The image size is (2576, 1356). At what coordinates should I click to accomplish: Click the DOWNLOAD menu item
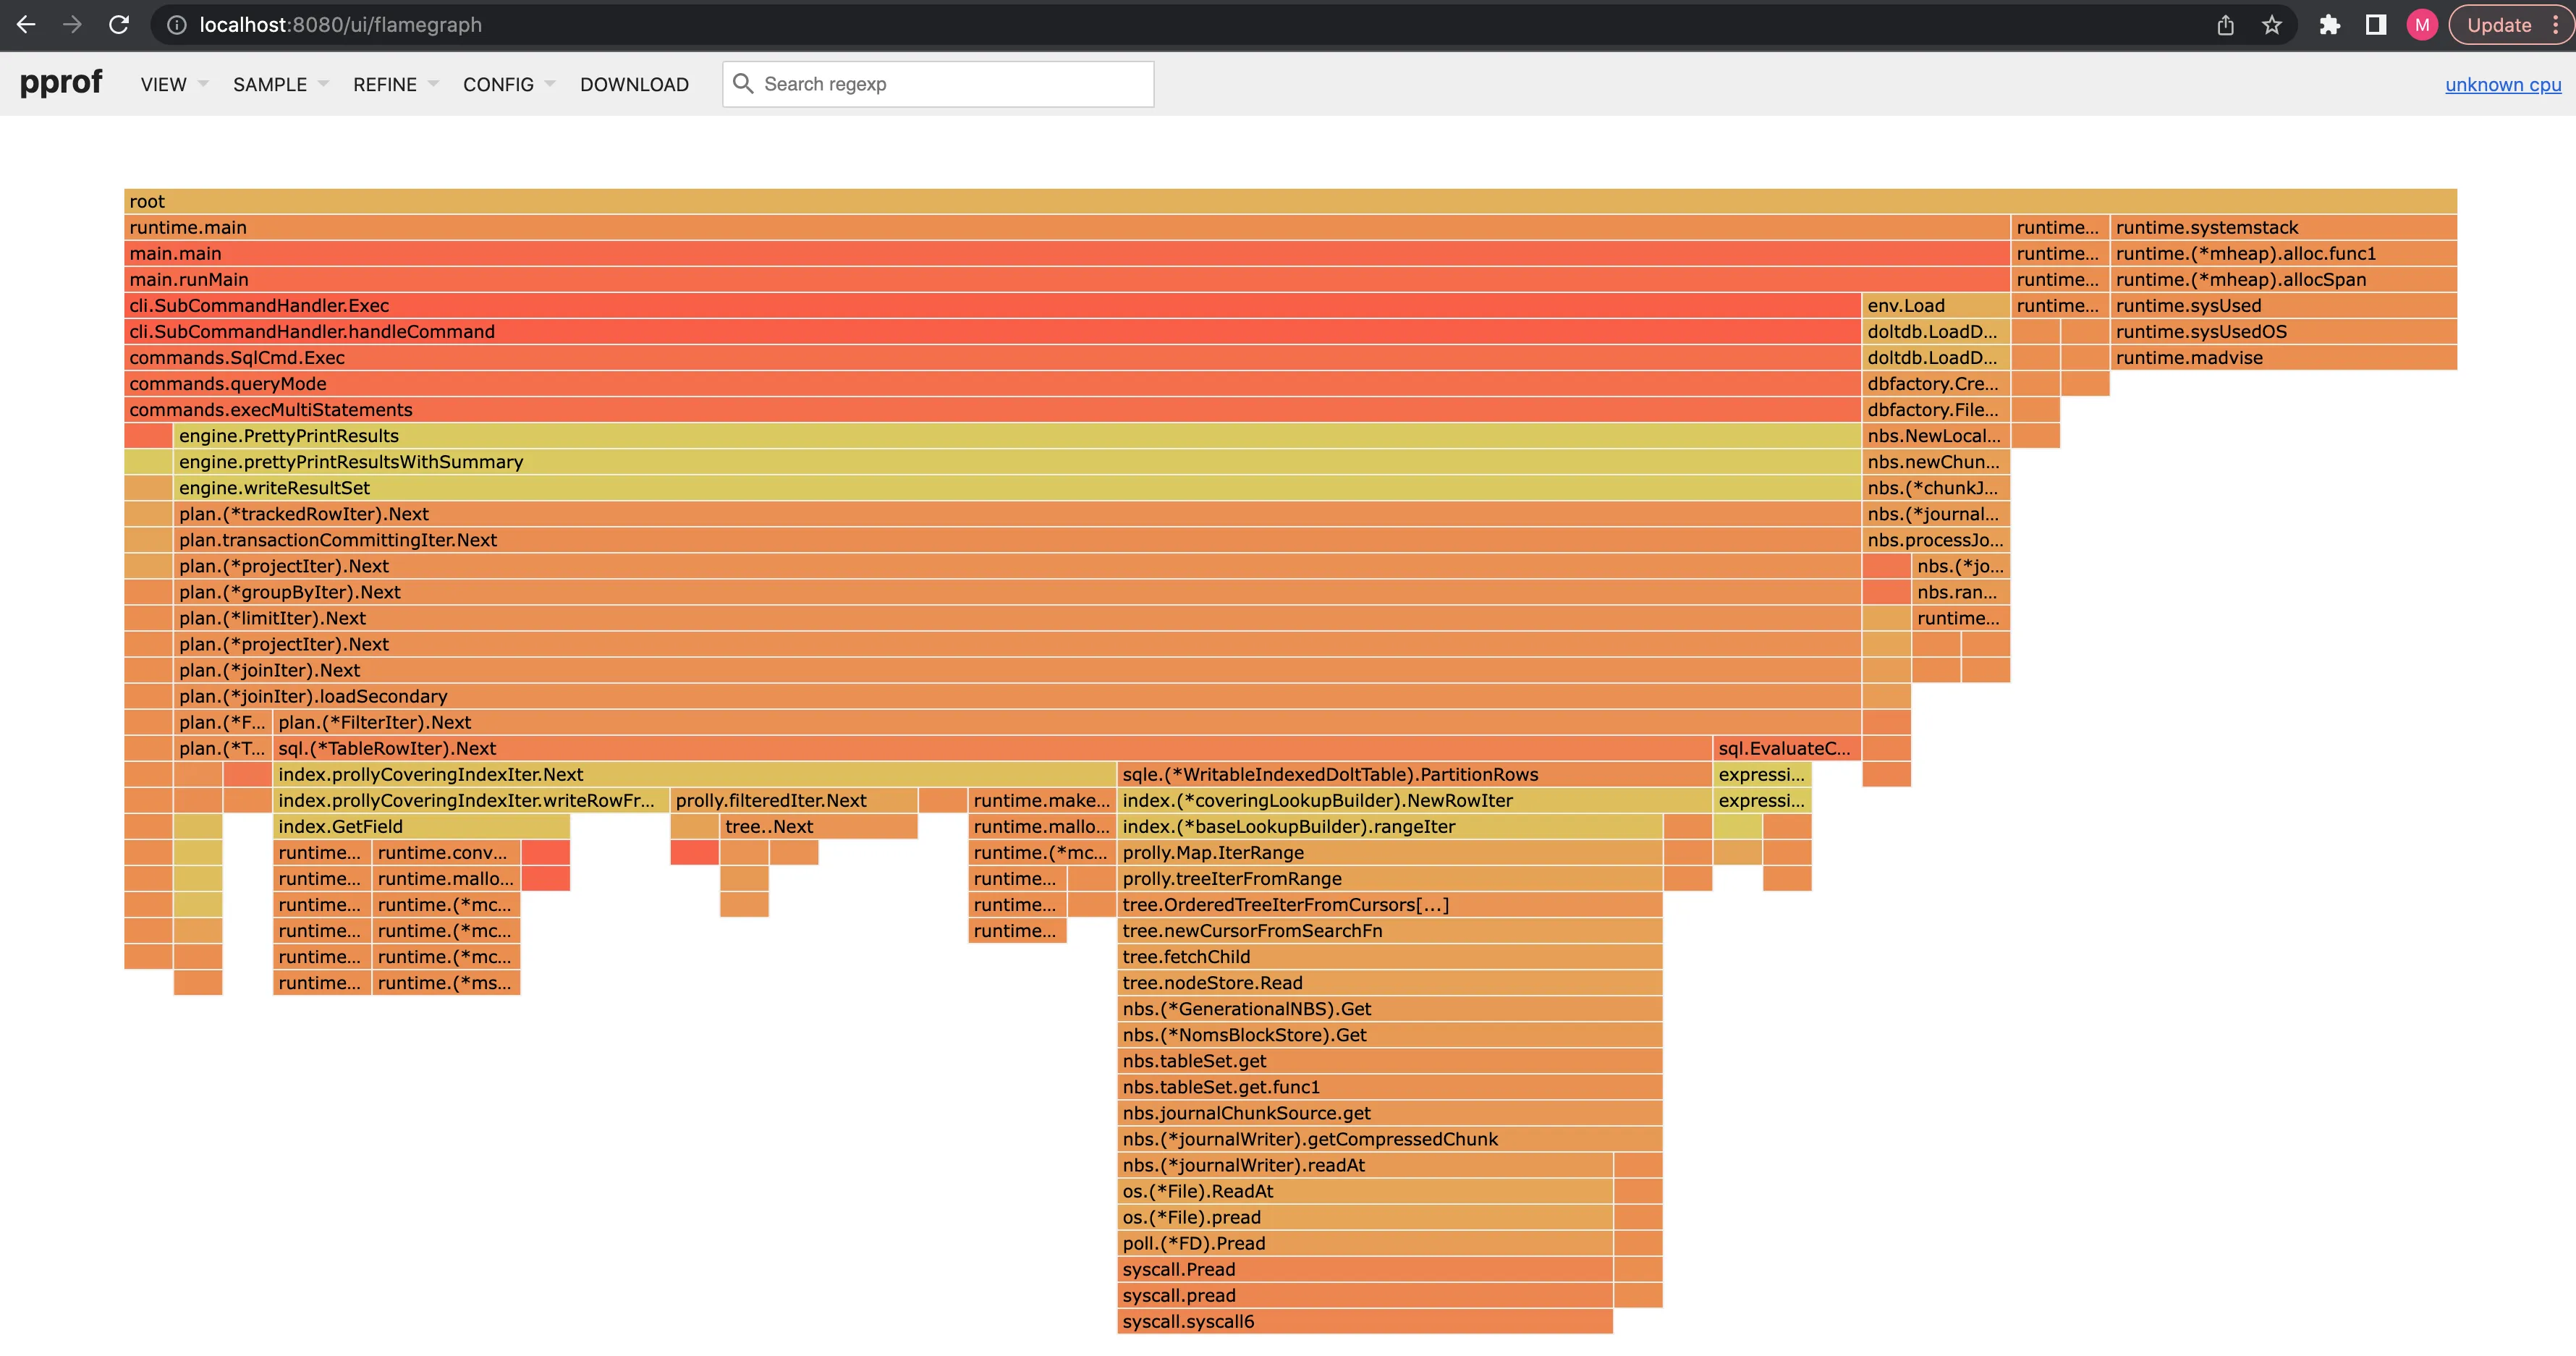[x=634, y=84]
